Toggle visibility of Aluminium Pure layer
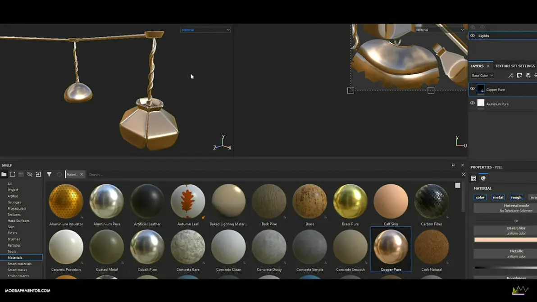This screenshot has height=302, width=537. (472, 104)
